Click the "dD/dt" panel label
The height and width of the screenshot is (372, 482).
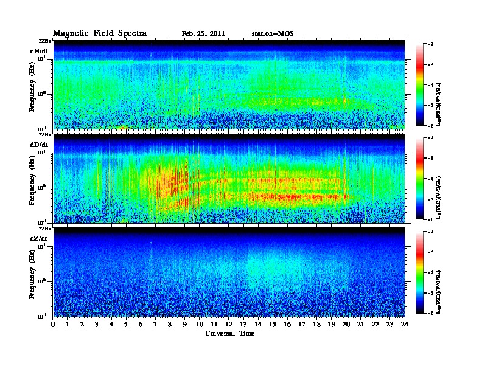tap(39, 145)
